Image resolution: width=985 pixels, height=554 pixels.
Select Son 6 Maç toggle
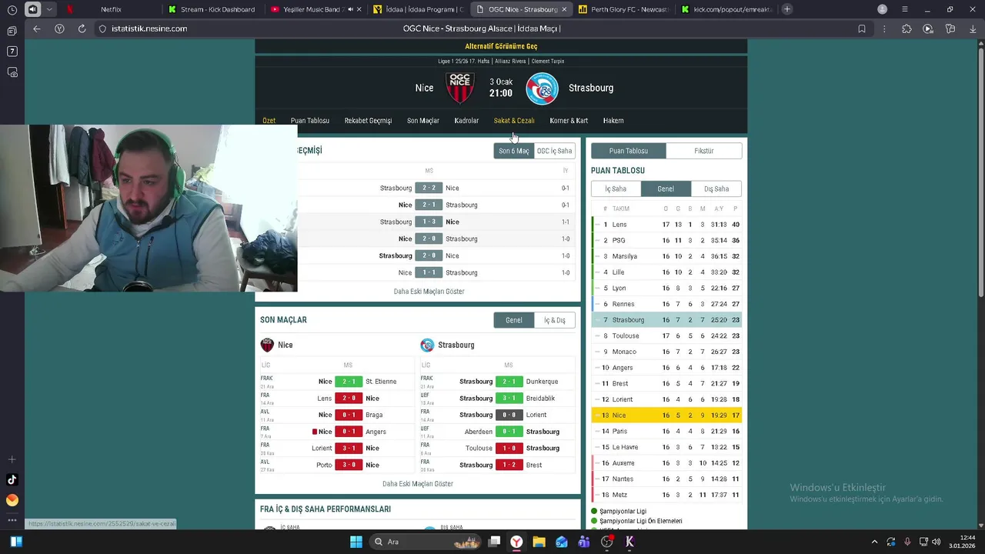point(514,151)
